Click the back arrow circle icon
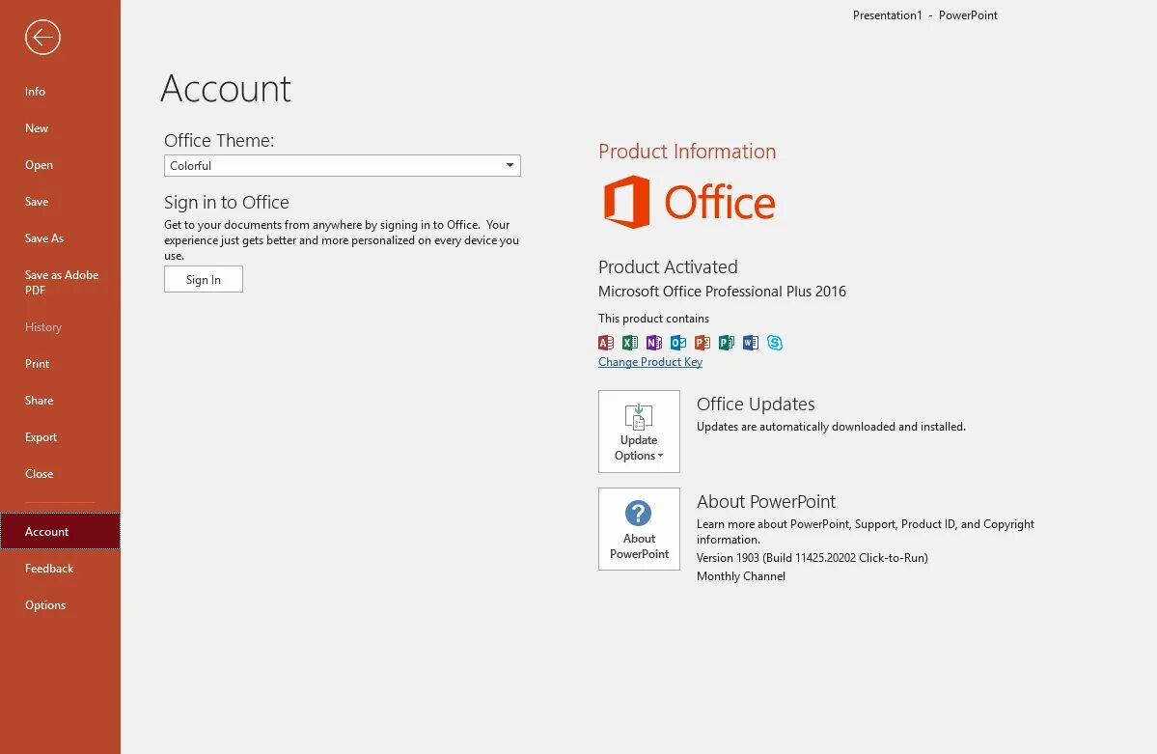1157x754 pixels. click(42, 37)
